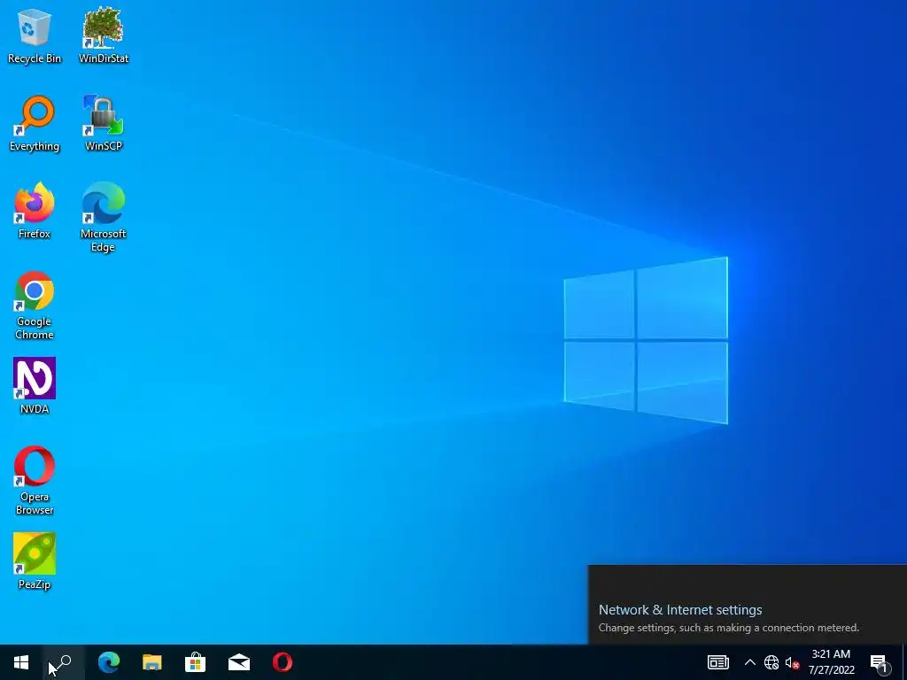The height and width of the screenshot is (680, 907).
Task: Open the clock and date flyout
Action: coord(831,662)
